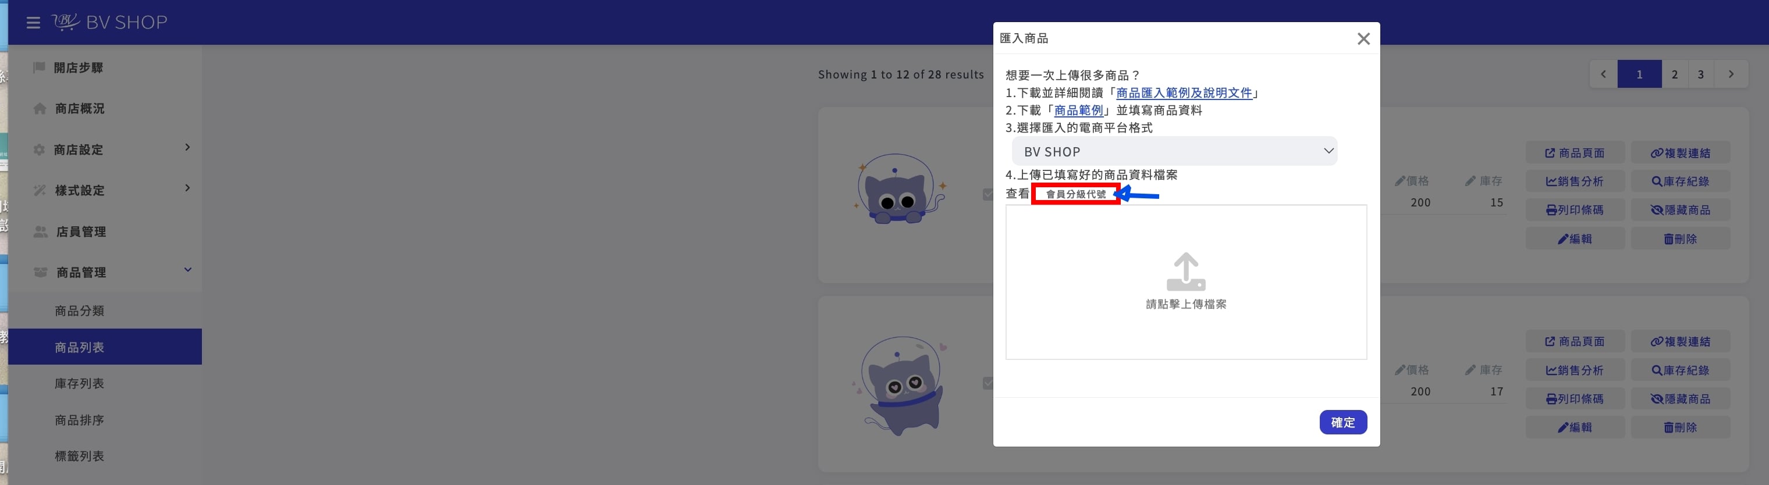Click the flag icon beside 開店步驟
The image size is (1769, 485).
(x=39, y=67)
